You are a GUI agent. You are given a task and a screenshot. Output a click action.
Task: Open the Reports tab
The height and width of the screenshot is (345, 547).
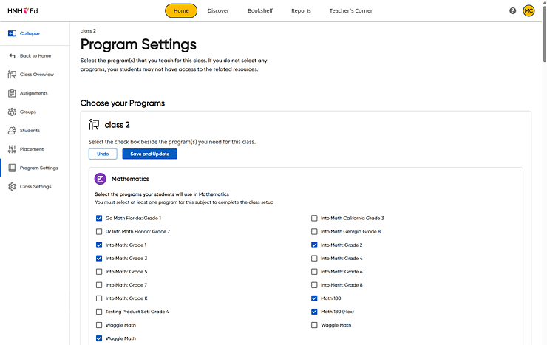point(301,11)
